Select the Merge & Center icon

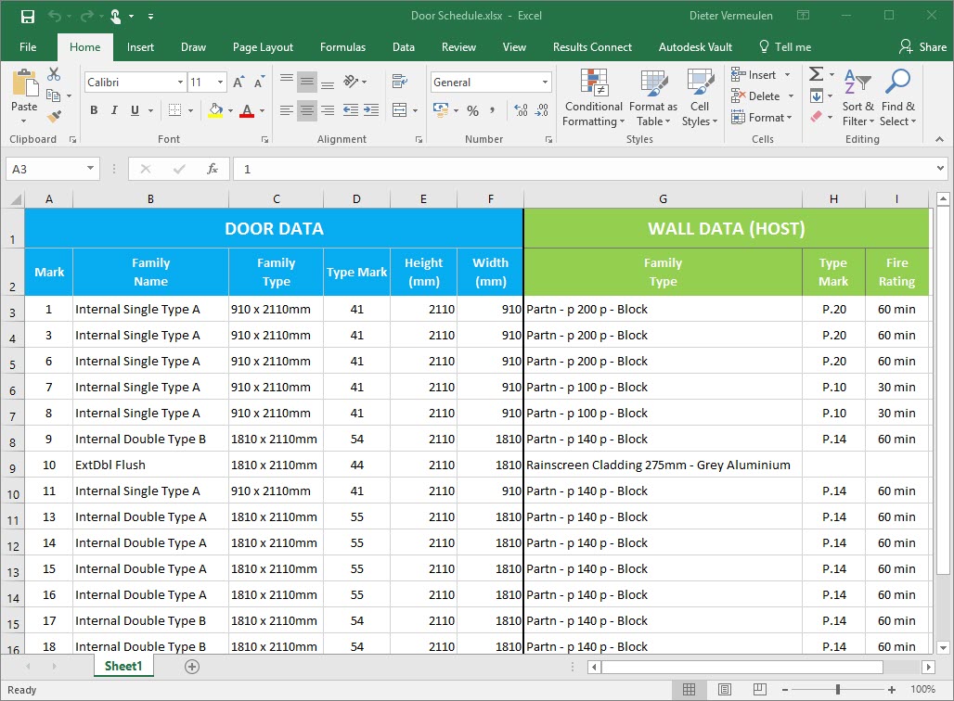(403, 109)
